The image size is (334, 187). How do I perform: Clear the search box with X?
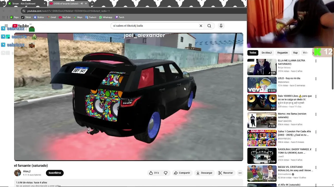[201, 26]
